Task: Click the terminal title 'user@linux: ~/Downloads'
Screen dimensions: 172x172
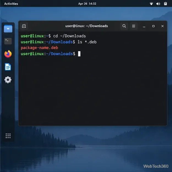Action: (86, 26)
